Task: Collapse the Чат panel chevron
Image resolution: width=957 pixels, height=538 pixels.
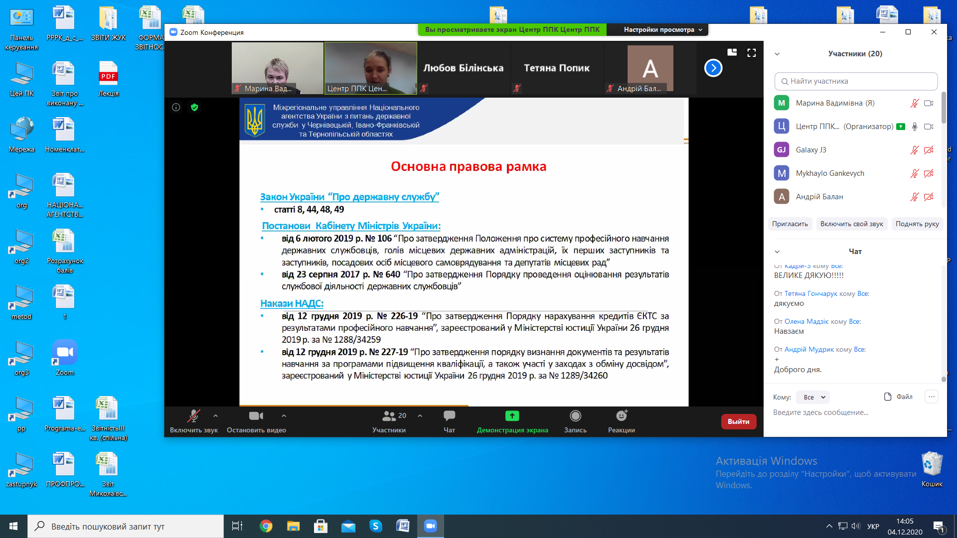Action: pos(777,252)
